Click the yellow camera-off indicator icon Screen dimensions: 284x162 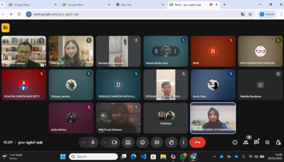(5, 28)
